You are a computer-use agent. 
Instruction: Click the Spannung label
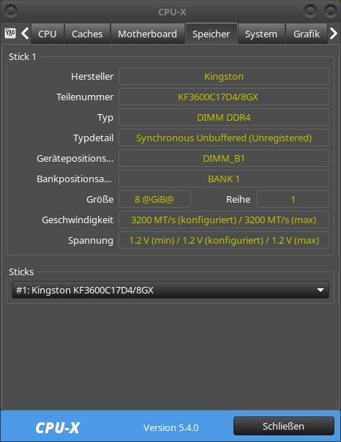[x=91, y=241]
